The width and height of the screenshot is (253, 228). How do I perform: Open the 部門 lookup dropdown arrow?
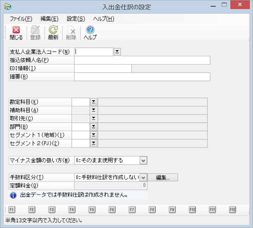pos(94,127)
